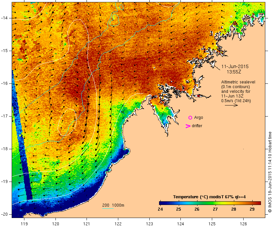
Task: Click longitude axis label 119
Action: [24, 224]
